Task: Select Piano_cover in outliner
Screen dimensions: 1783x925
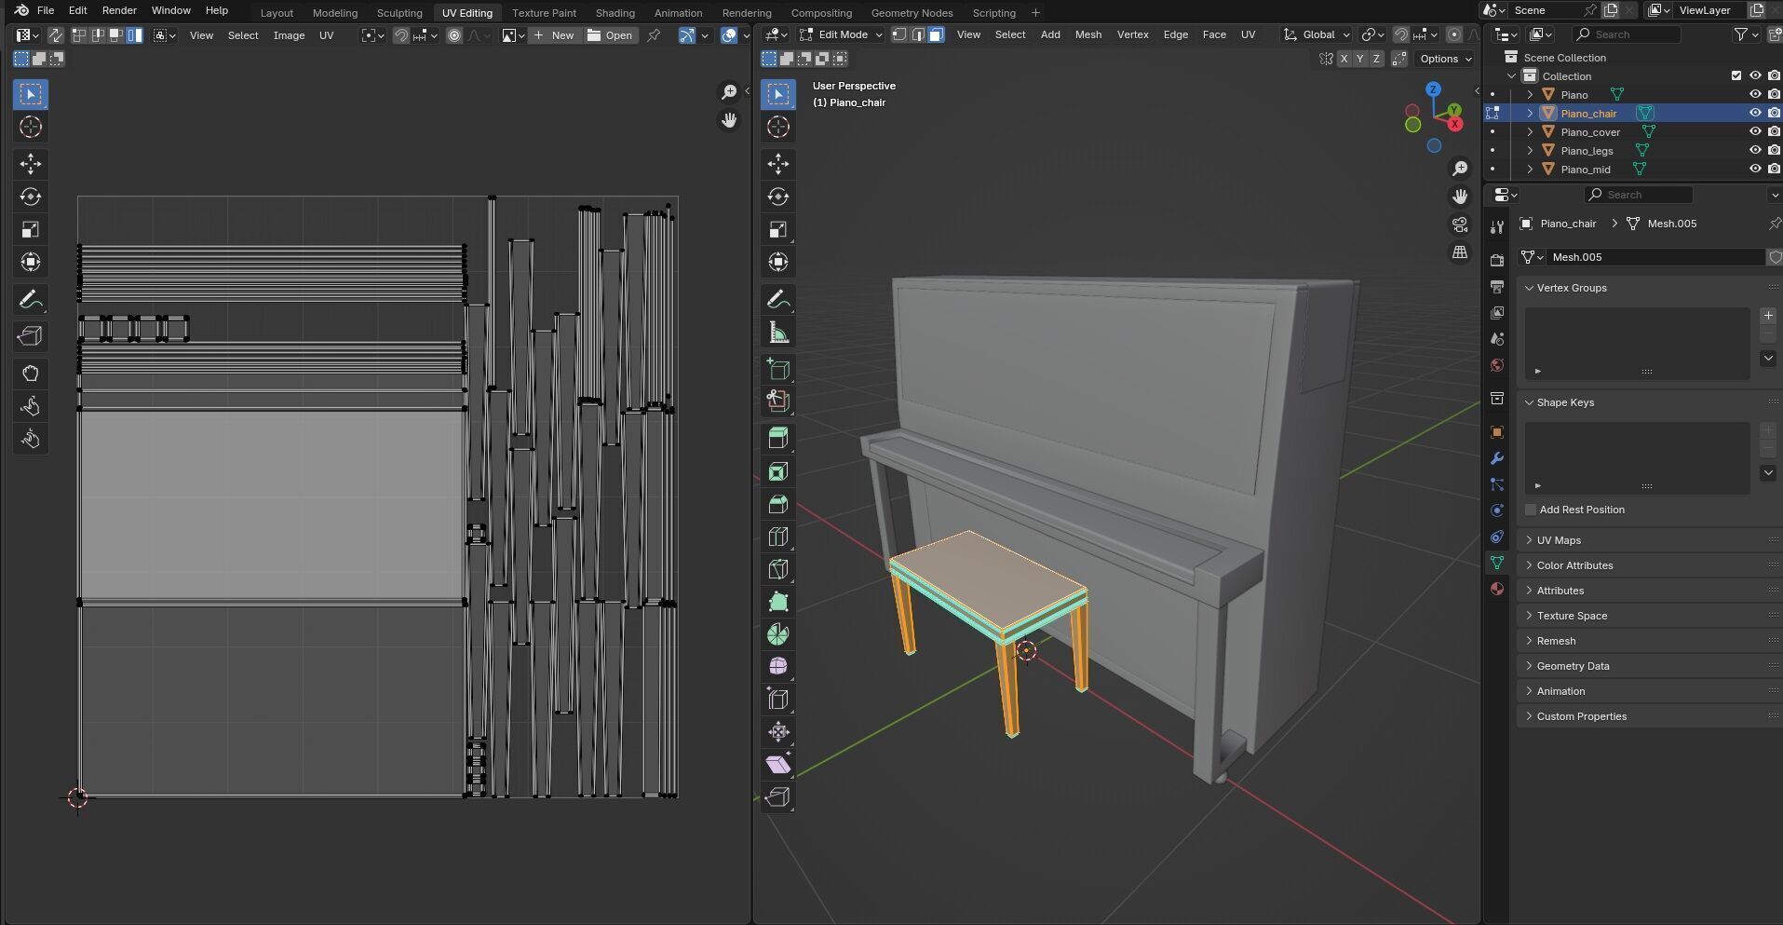Action: click(1590, 131)
